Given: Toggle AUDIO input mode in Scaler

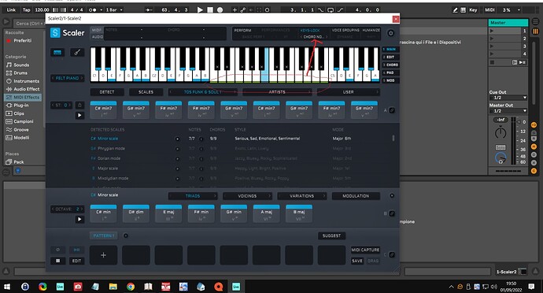Looking at the screenshot, I should [97, 36].
